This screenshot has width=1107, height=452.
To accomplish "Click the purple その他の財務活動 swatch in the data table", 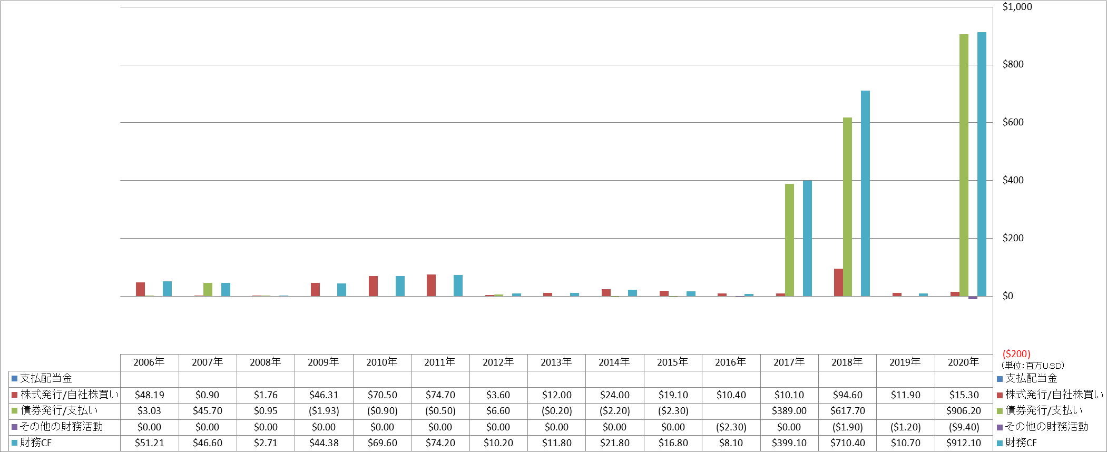I will click(x=15, y=427).
